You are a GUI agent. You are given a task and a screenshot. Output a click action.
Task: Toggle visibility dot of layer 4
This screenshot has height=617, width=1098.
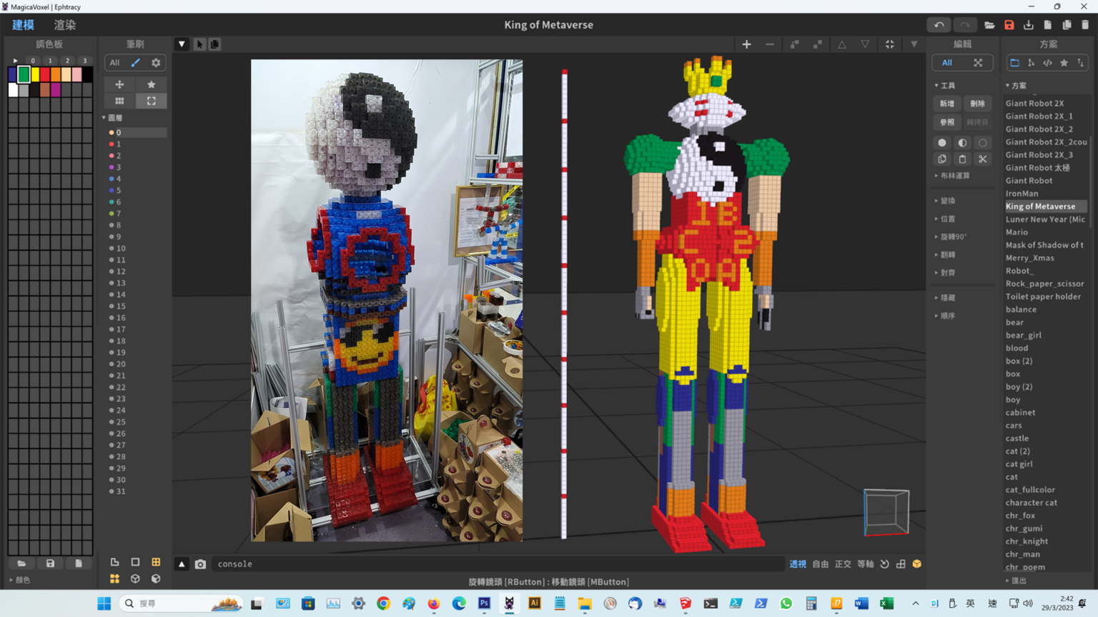[x=112, y=179]
